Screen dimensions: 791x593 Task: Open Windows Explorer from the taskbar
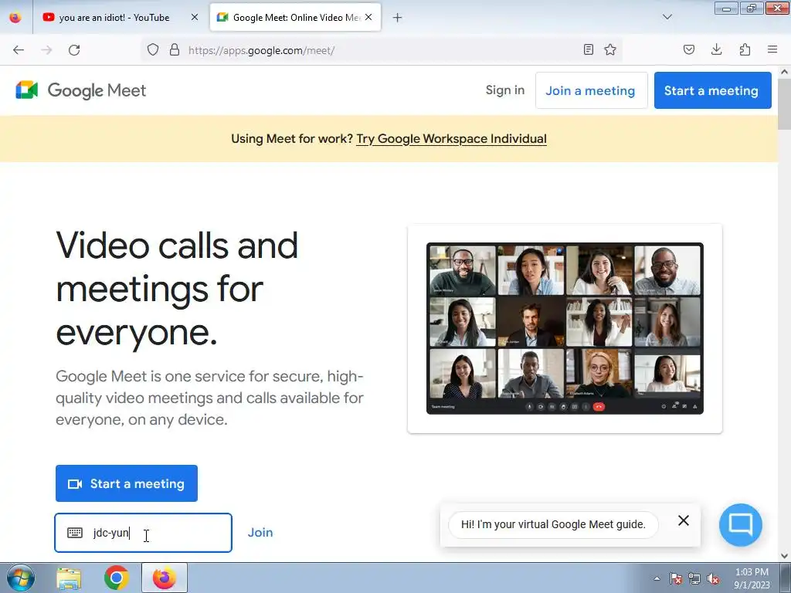(69, 578)
